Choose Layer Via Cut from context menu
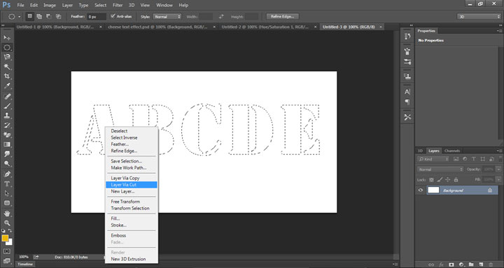The height and width of the screenshot is (268, 504). tap(132, 185)
